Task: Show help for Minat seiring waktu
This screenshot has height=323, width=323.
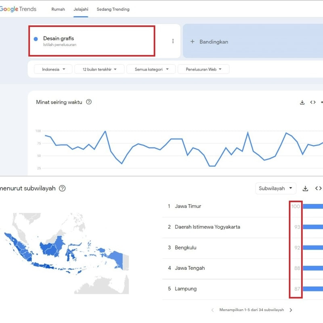Action: [x=89, y=102]
